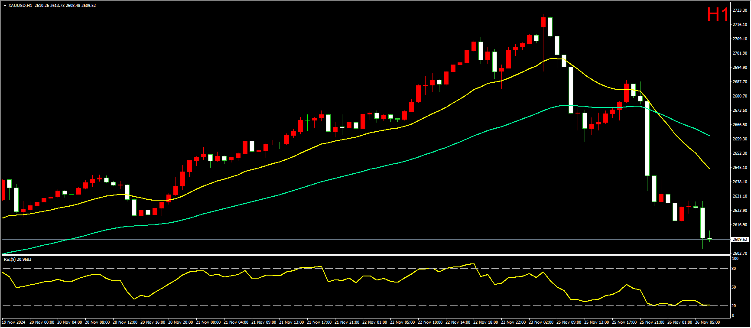
Task: Click time axis label 20 Nov 12:00
Action: pos(125,322)
